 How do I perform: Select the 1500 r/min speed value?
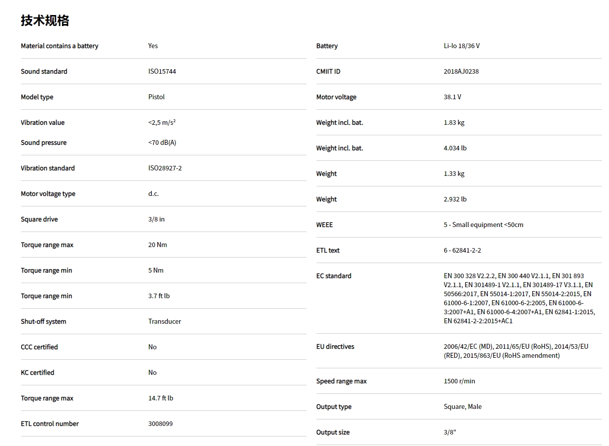[459, 381]
